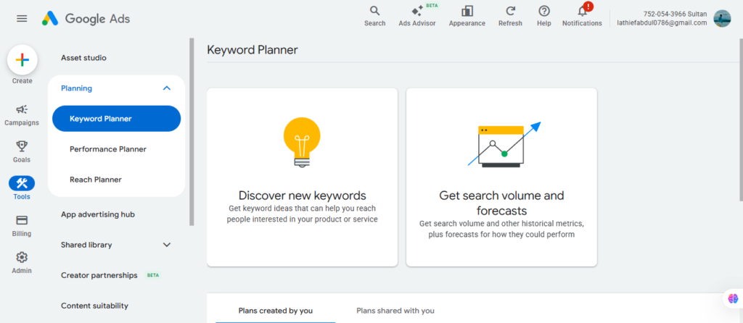Open the Appearance settings
The image size is (743, 323).
(467, 16)
